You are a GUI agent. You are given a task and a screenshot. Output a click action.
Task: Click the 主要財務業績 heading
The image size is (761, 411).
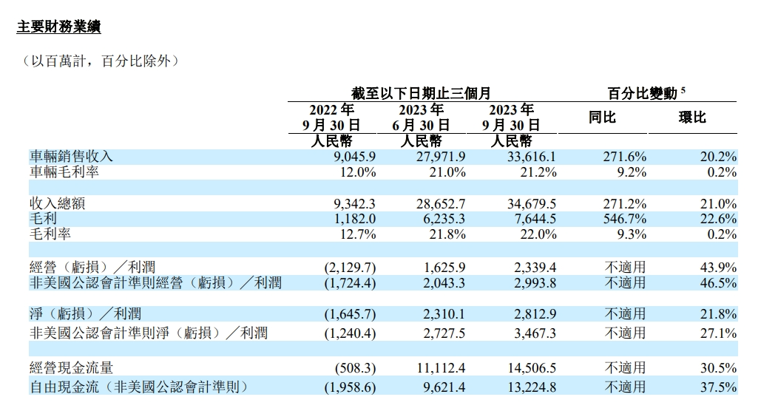(x=58, y=27)
